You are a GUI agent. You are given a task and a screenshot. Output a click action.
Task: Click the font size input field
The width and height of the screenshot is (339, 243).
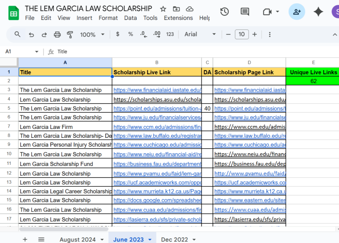tap(242, 34)
